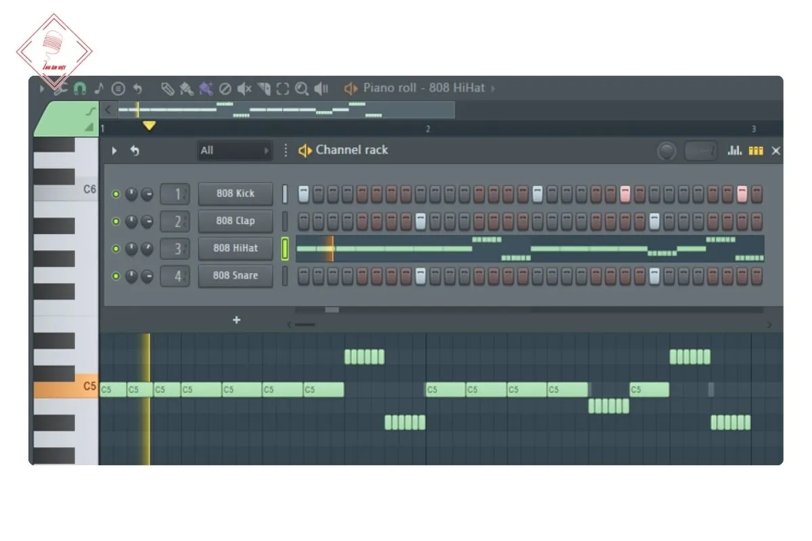812x541 pixels.
Task: Select the Draw pencil tool in the toolbar
Action: [x=168, y=89]
